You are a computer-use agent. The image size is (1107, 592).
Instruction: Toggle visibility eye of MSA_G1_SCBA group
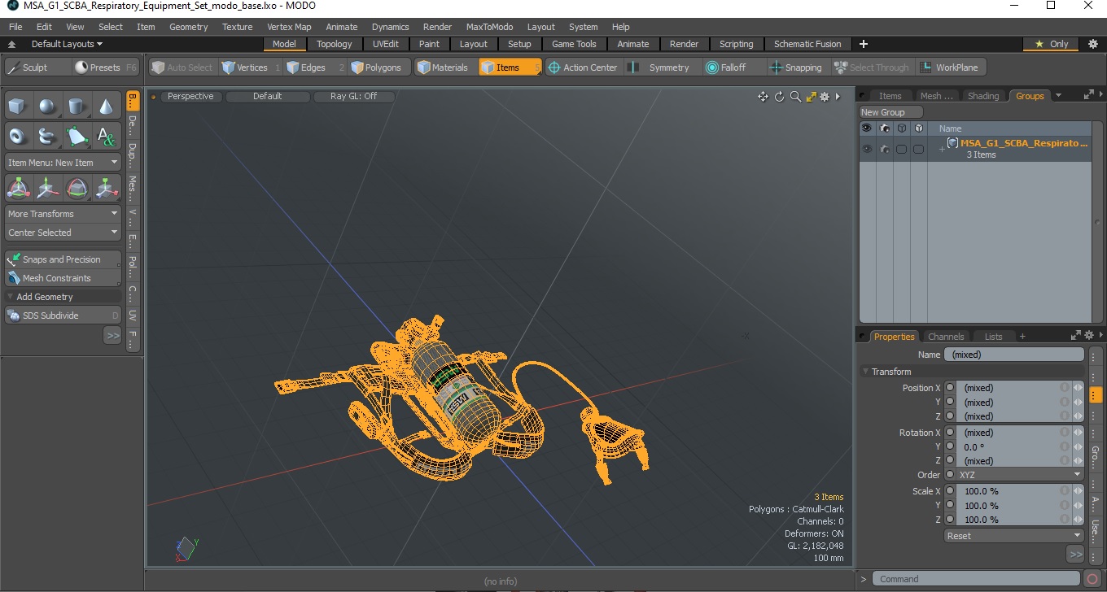[x=867, y=149]
